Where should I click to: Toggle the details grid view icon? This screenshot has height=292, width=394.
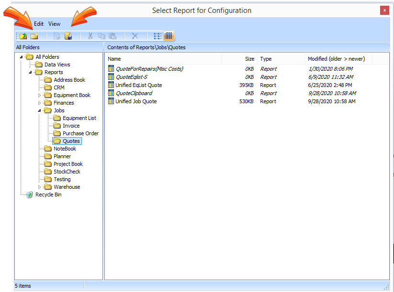(x=169, y=36)
